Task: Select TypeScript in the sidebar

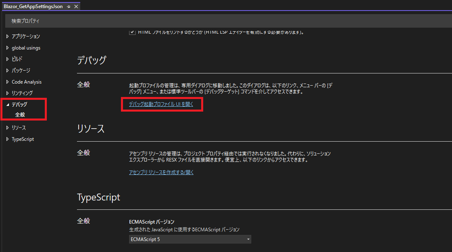Action: [x=23, y=139]
